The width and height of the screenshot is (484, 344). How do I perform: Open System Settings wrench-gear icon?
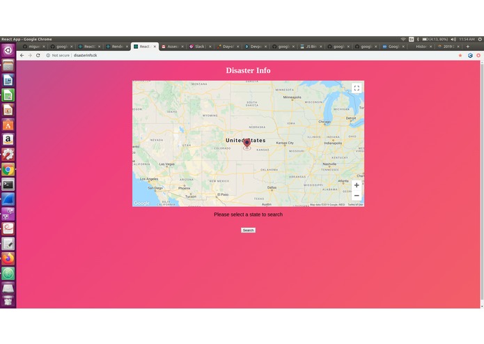pyautogui.click(x=8, y=155)
